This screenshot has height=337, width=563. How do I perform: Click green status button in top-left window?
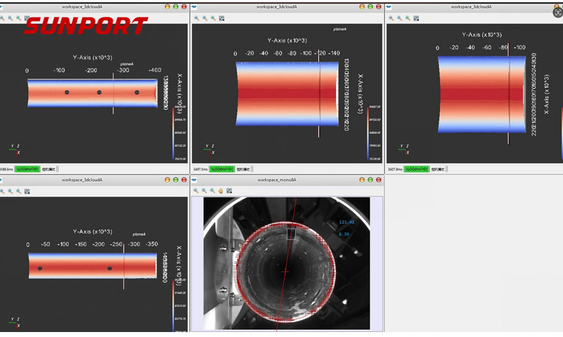28,169
